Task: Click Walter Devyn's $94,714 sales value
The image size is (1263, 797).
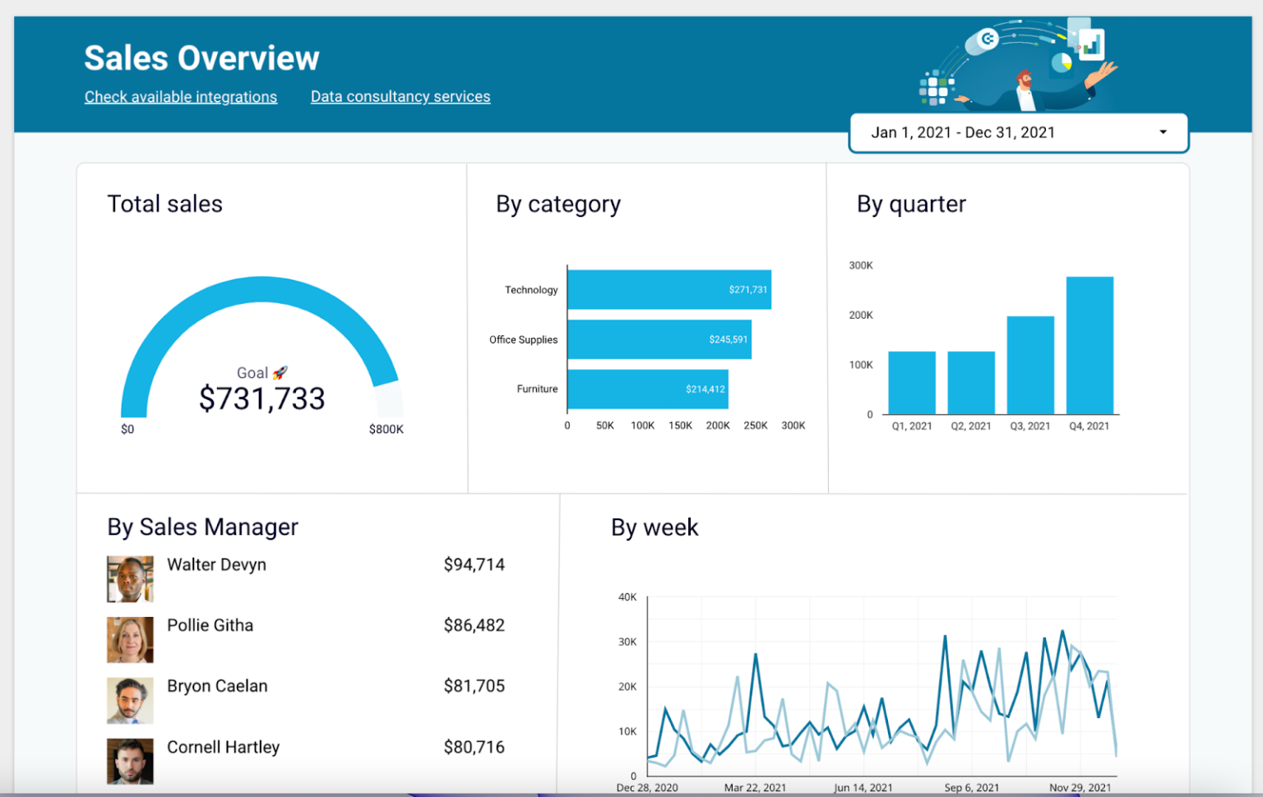Action: coord(474,564)
